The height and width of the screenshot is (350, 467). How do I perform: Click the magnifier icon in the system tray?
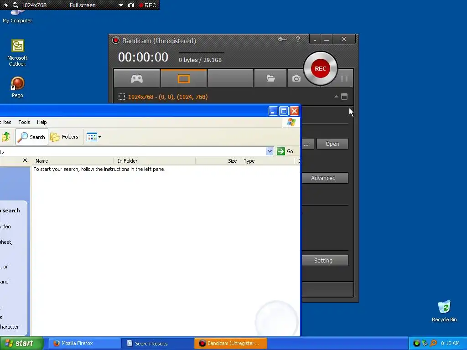pyautogui.click(x=433, y=343)
